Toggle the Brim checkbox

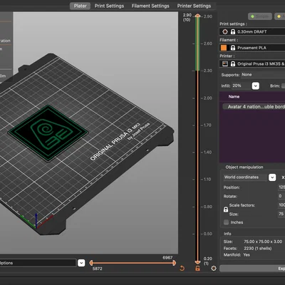(283, 86)
